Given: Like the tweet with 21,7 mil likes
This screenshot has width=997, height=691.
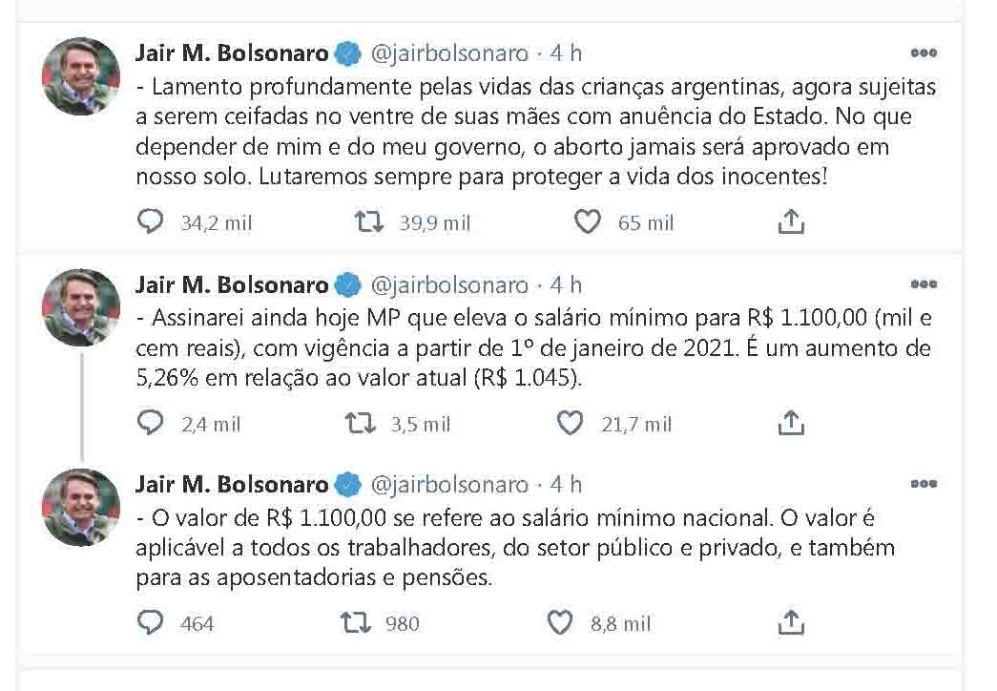Looking at the screenshot, I should pyautogui.click(x=570, y=423).
